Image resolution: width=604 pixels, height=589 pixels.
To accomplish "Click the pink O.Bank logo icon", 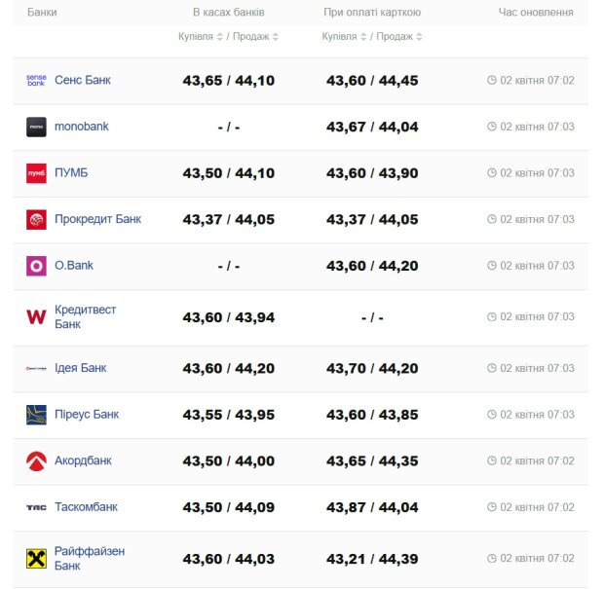I will 36,266.
